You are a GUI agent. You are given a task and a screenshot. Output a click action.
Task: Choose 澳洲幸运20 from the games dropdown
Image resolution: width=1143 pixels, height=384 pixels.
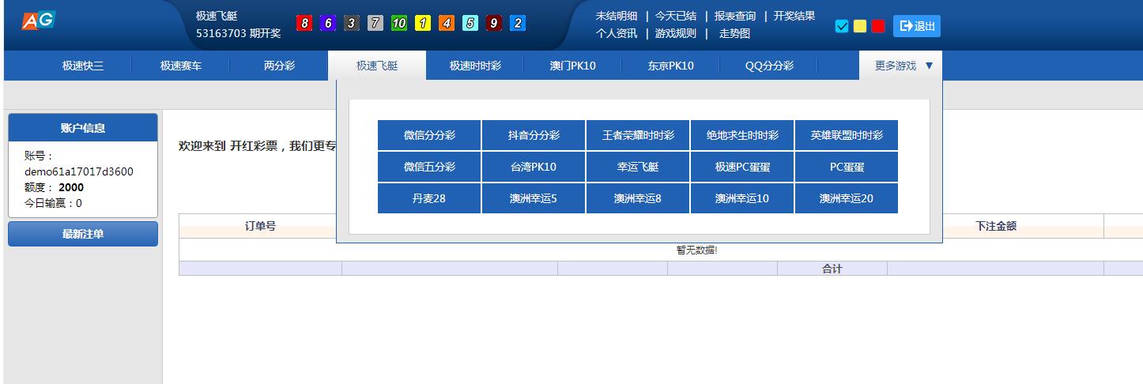[x=846, y=198]
